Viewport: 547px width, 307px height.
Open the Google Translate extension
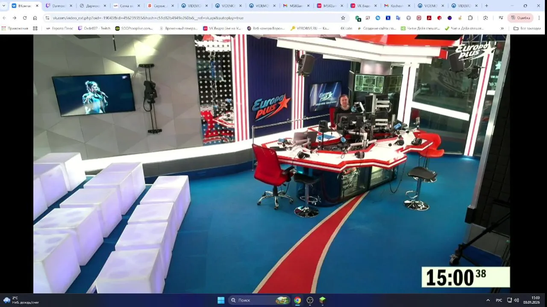point(398,18)
